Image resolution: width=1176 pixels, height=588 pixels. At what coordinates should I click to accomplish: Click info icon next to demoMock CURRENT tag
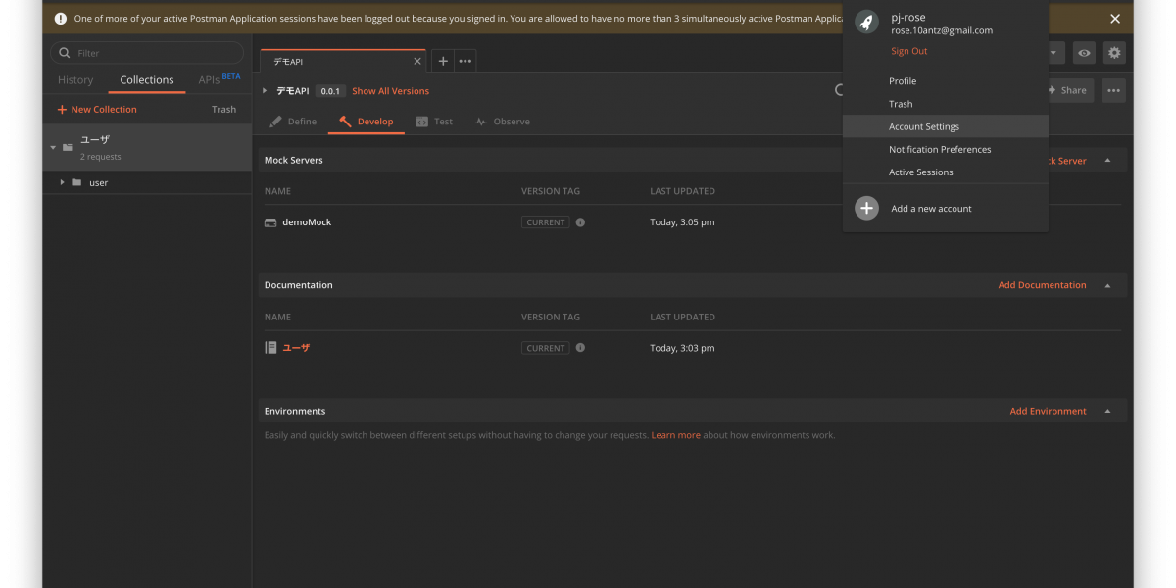click(580, 222)
